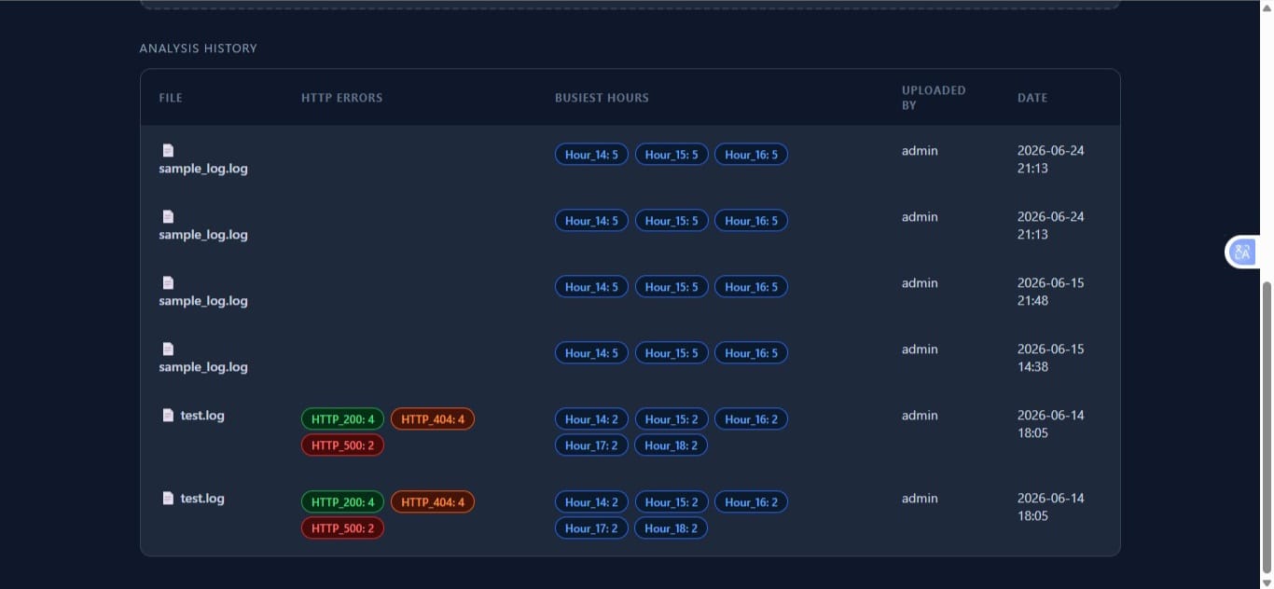Click the UPLOADED BY column header

tap(934, 98)
